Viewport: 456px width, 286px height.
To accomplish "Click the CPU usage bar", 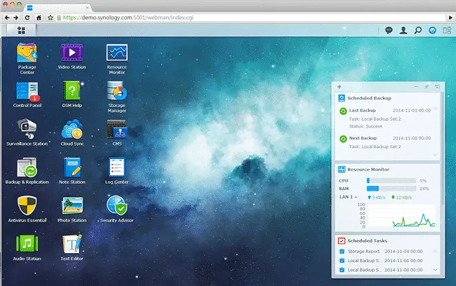I will tap(391, 180).
